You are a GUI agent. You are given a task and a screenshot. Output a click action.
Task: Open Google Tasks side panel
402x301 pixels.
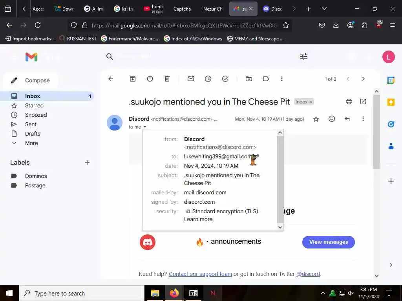(x=391, y=124)
